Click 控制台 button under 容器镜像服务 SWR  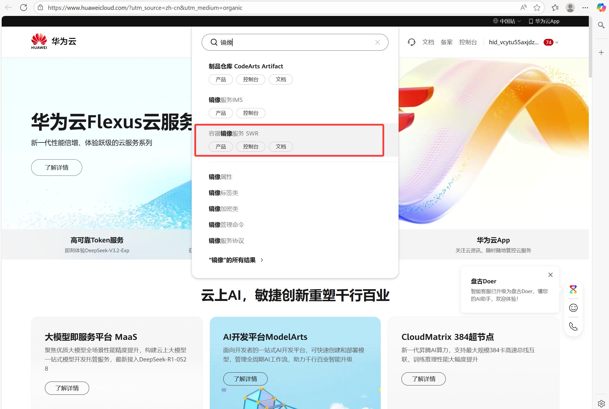point(251,147)
